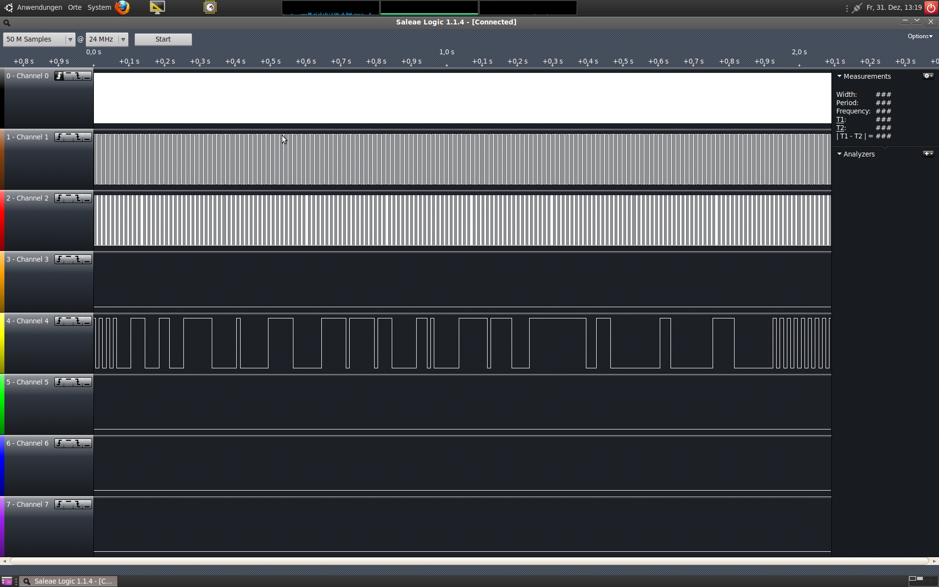The image size is (939, 587).
Task: Click high level trigger icon on Channel 6
Action: pyautogui.click(x=68, y=443)
